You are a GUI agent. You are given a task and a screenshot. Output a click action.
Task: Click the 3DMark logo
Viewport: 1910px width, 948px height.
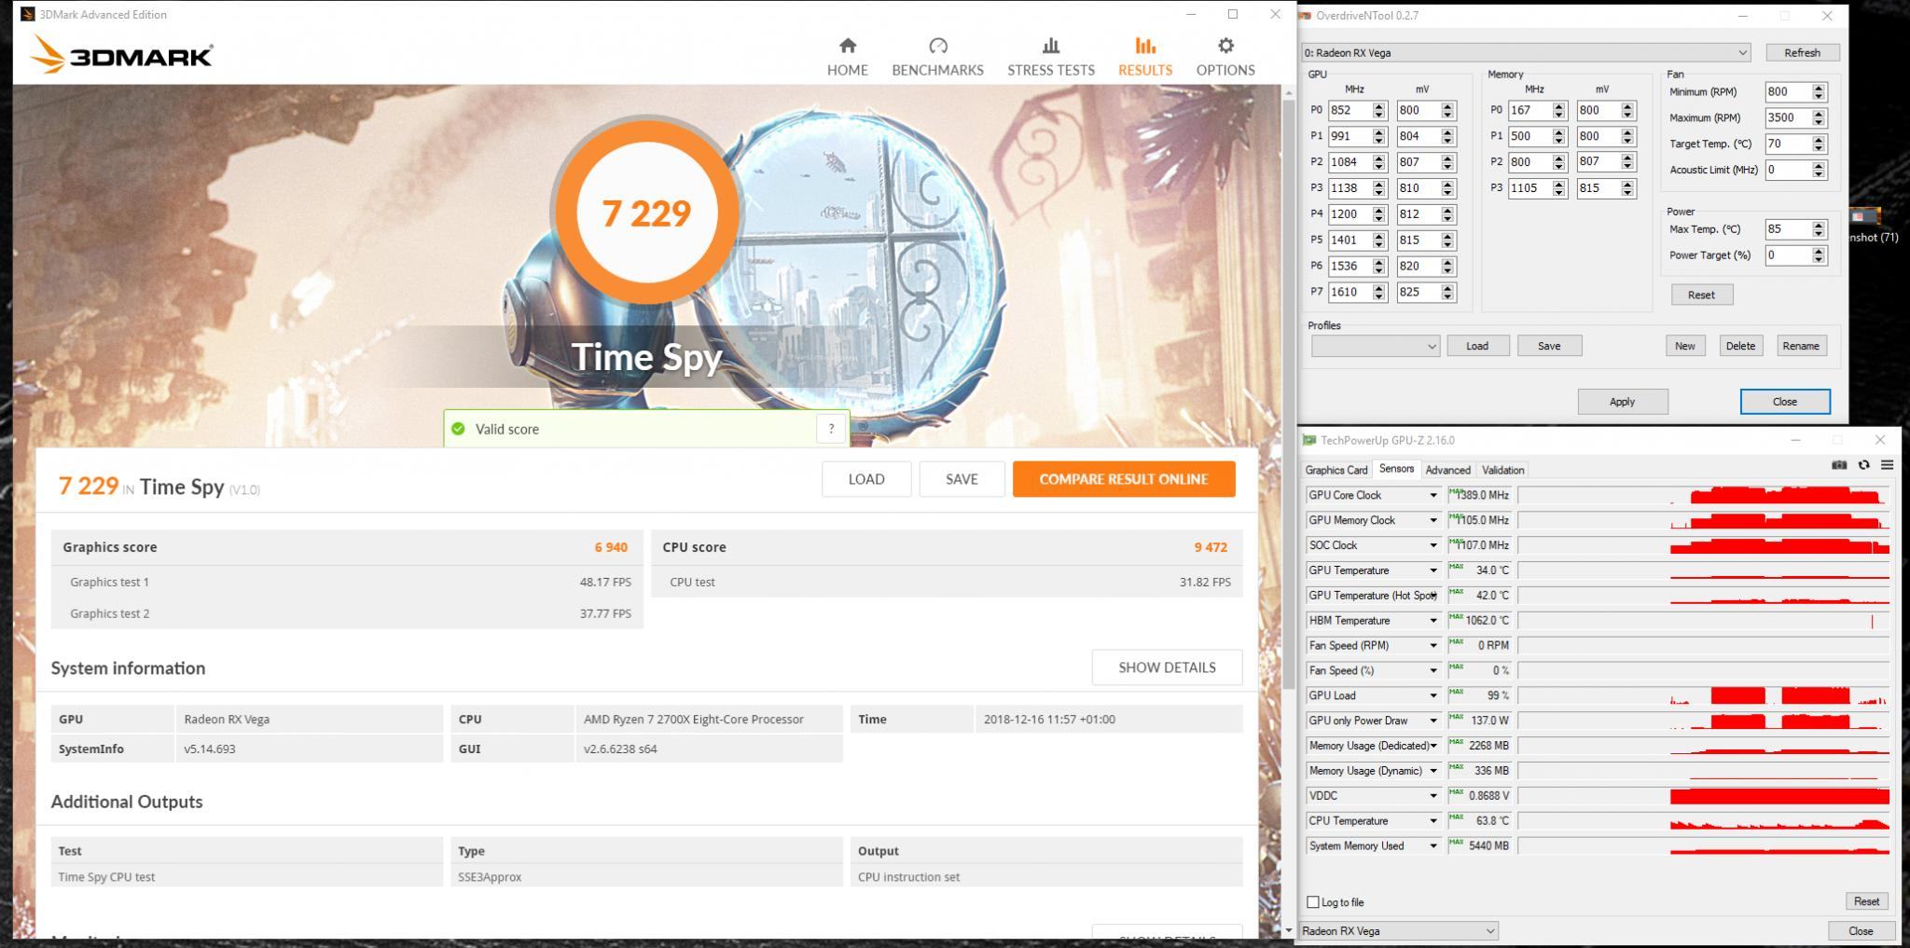[121, 55]
